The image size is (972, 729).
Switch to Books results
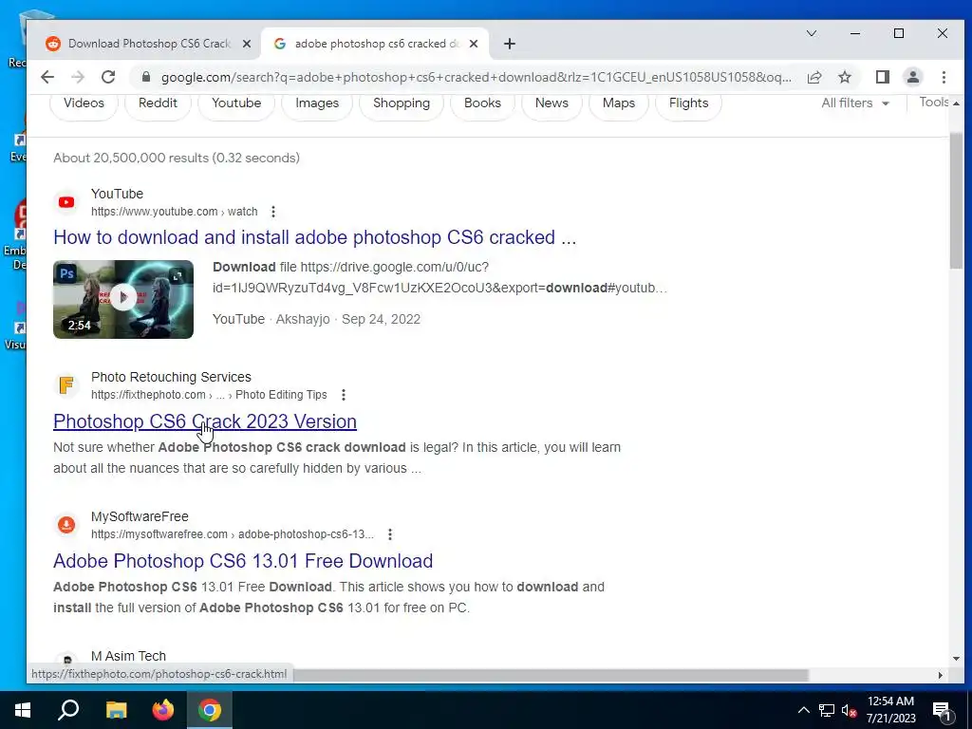tap(482, 103)
